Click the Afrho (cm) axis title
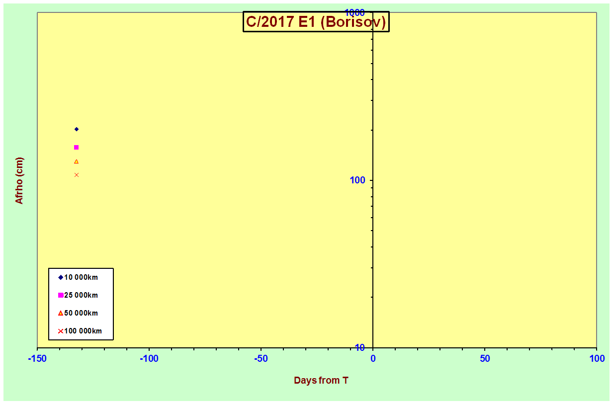 tap(19, 181)
